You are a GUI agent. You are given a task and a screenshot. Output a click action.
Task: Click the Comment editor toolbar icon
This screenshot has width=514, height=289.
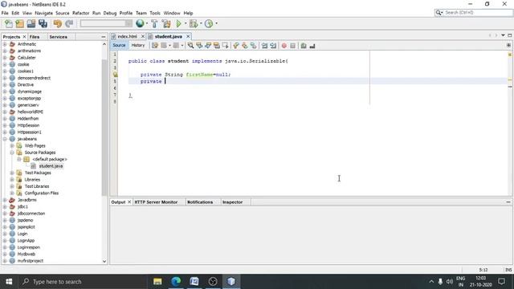pos(304,46)
